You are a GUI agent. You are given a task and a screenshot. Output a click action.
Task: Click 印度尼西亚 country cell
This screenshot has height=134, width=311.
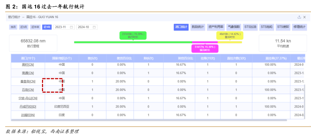[62, 107]
